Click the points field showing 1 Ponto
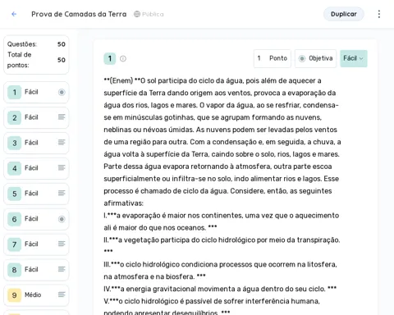The image size is (394, 315). tap(273, 58)
